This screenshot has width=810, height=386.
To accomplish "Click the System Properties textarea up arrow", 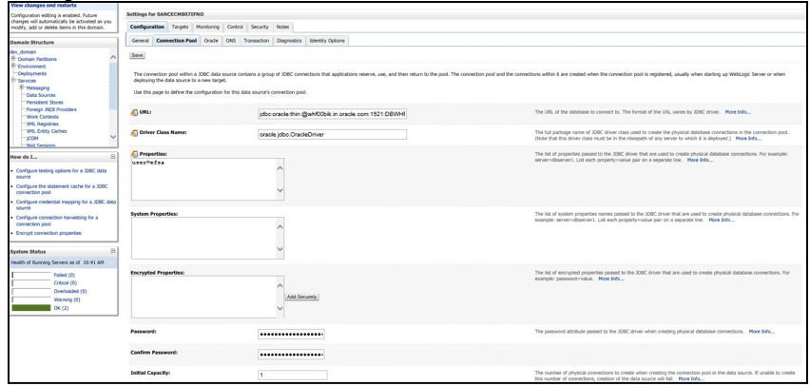I will tap(280, 226).
